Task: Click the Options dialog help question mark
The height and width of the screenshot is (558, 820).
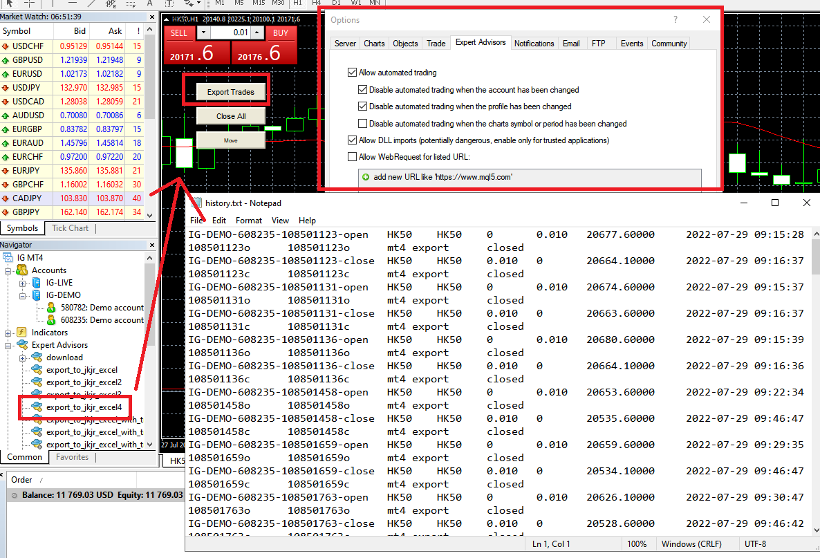Action: 675,20
